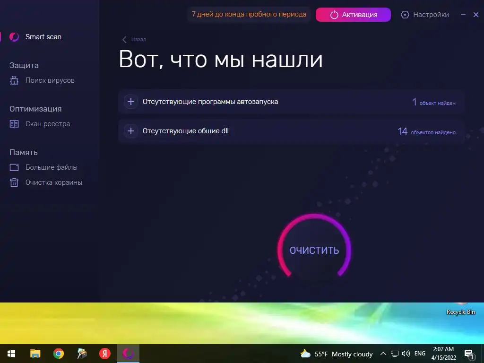The width and height of the screenshot is (484, 363).
Task: Open the Yandex taskbar icon
Action: pyautogui.click(x=105, y=354)
